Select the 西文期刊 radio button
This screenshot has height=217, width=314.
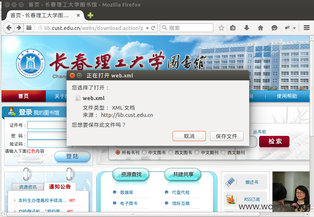pyautogui.click(x=223, y=152)
